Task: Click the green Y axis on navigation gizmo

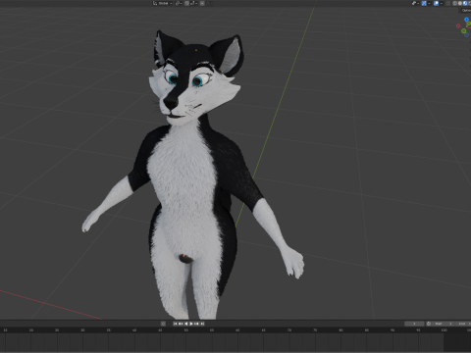Action: click(x=469, y=24)
